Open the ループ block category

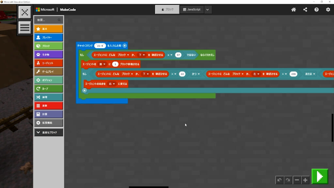click(49, 88)
